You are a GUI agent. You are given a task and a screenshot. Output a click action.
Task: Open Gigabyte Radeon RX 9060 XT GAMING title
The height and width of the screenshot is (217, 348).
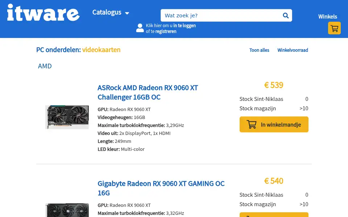[x=161, y=188]
